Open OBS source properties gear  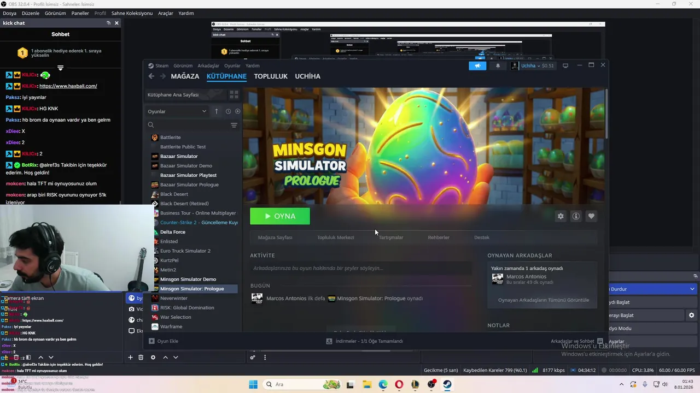coord(153,358)
